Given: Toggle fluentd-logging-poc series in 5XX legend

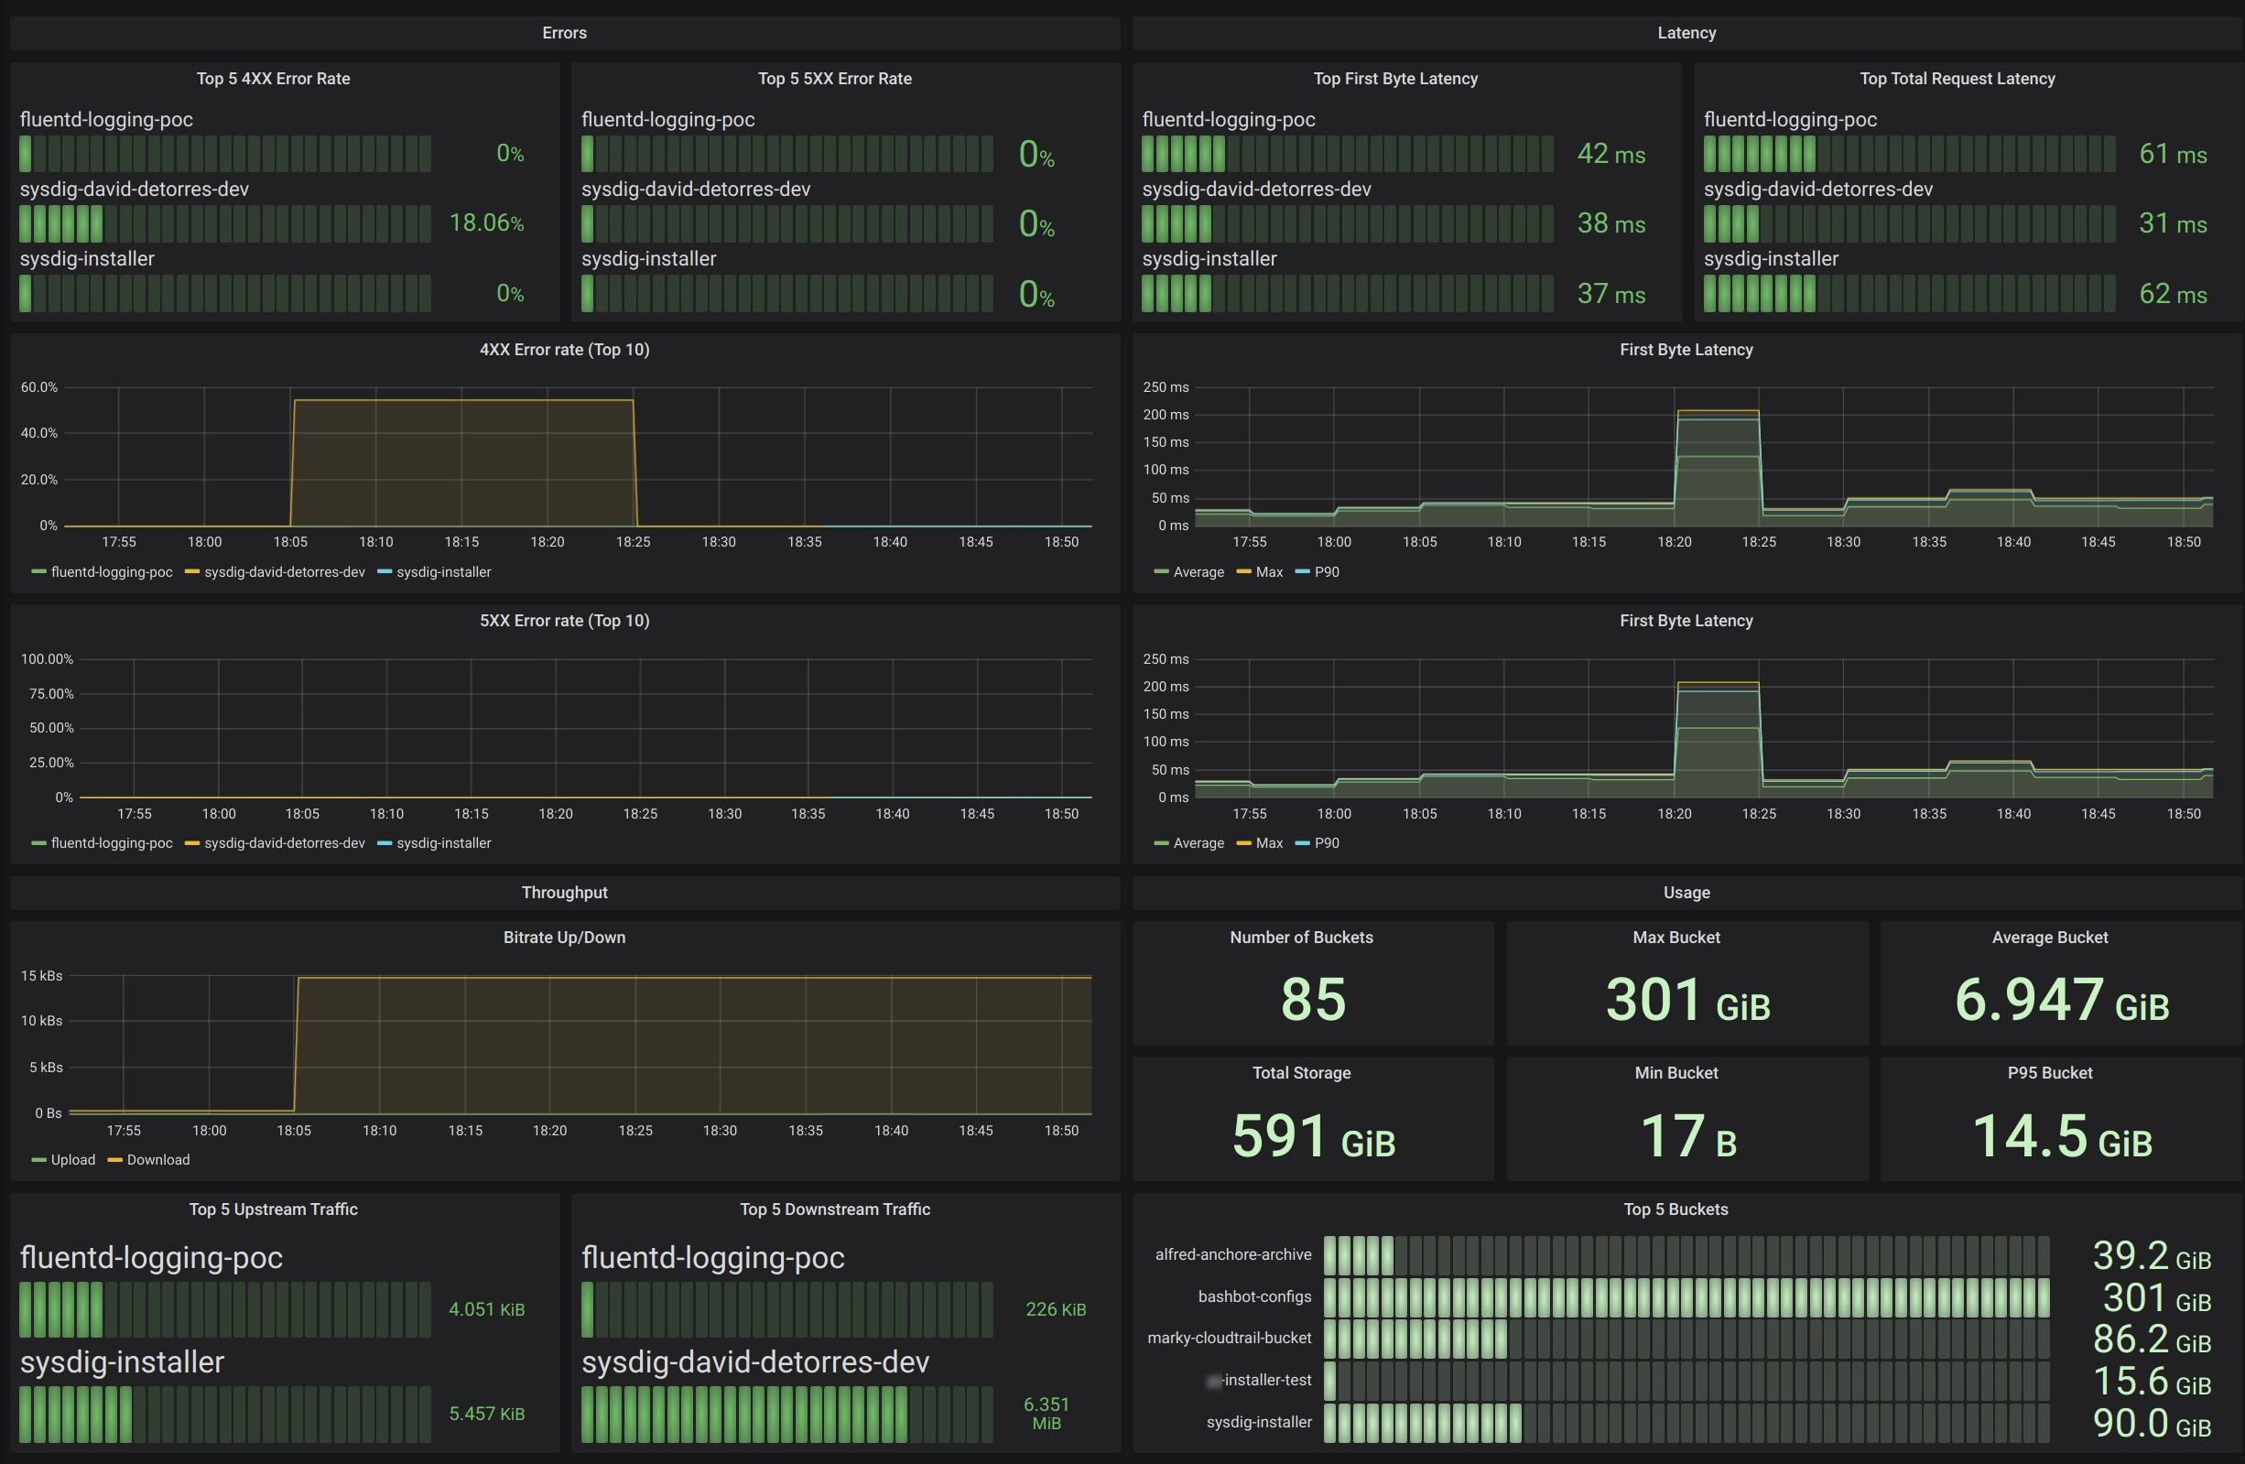Looking at the screenshot, I should [x=112, y=843].
